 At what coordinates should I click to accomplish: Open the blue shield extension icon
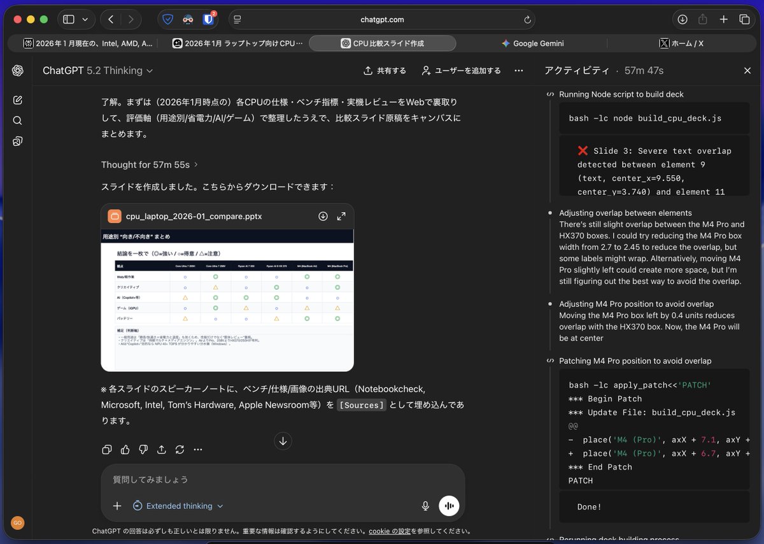tap(167, 20)
